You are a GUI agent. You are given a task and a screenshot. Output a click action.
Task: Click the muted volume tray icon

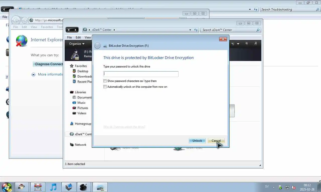(x=294, y=187)
